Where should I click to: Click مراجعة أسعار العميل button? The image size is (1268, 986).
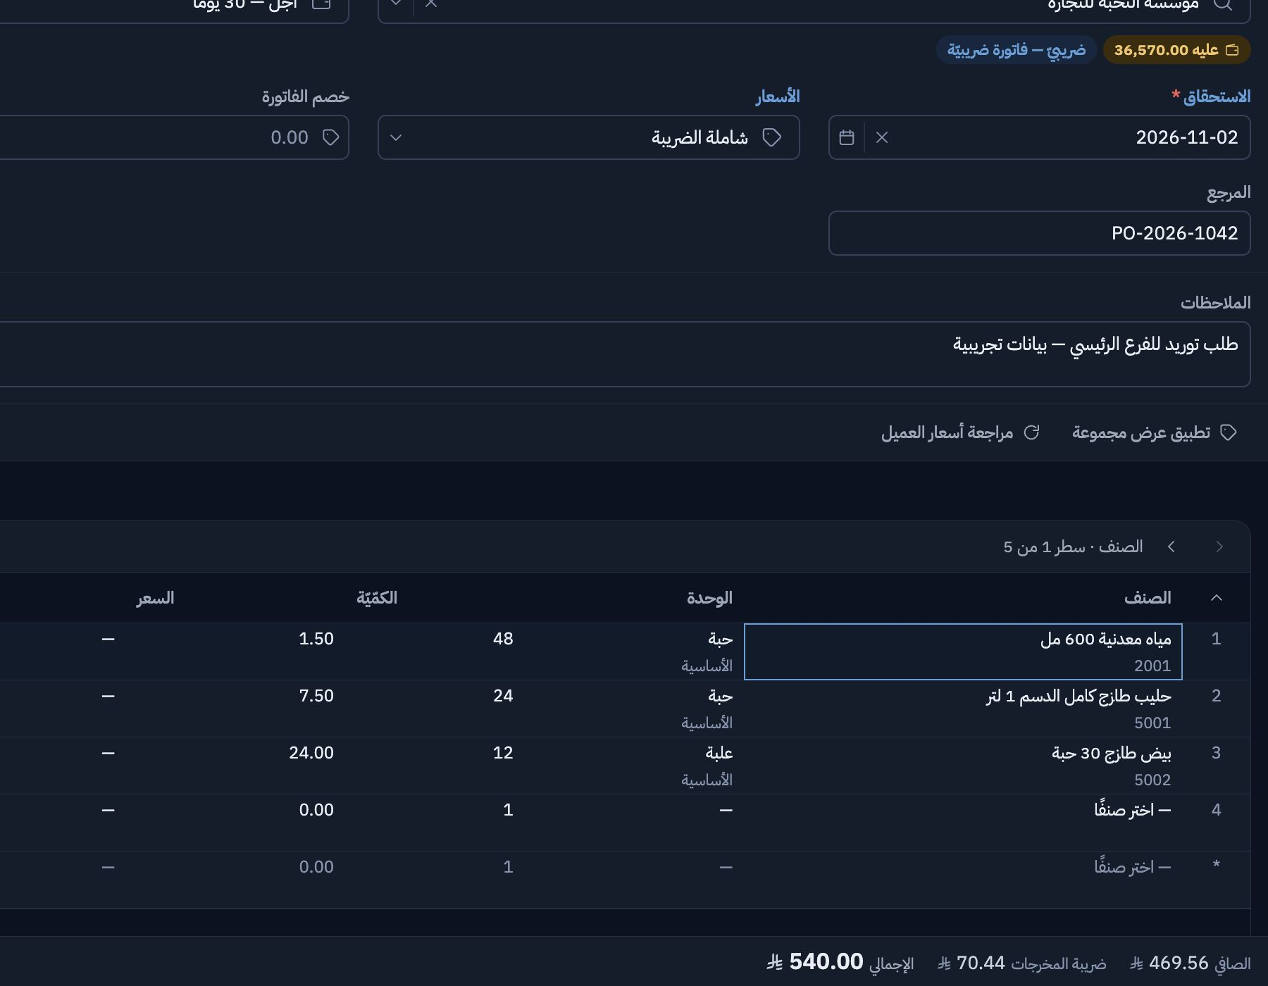(960, 432)
